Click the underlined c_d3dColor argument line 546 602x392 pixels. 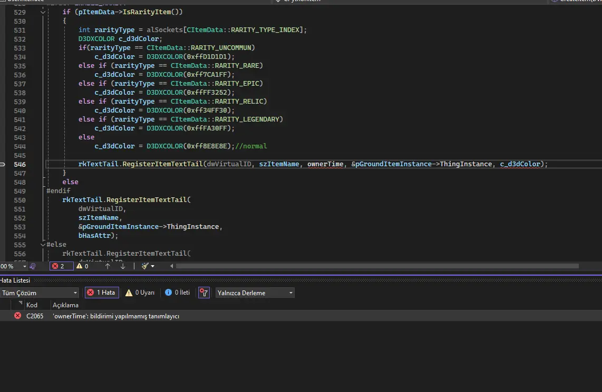(520, 164)
